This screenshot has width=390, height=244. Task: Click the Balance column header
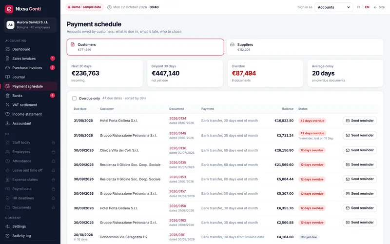(288, 109)
